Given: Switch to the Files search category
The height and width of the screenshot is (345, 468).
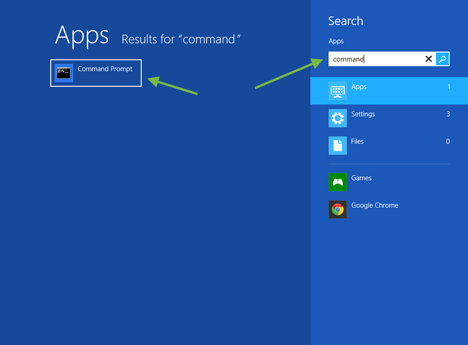Looking at the screenshot, I should (x=389, y=146).
